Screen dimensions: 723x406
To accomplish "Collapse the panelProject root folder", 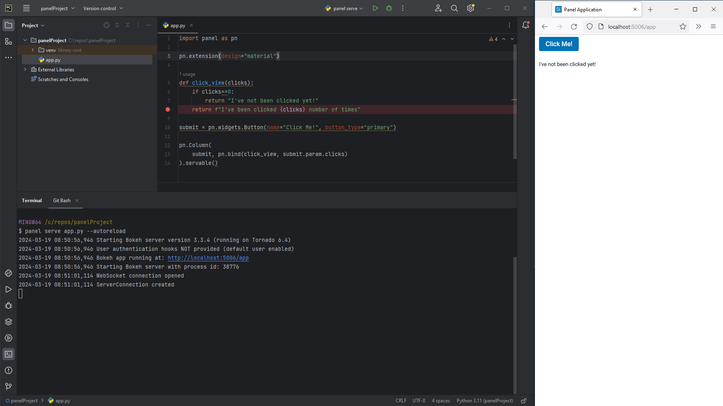I will tap(25, 40).
